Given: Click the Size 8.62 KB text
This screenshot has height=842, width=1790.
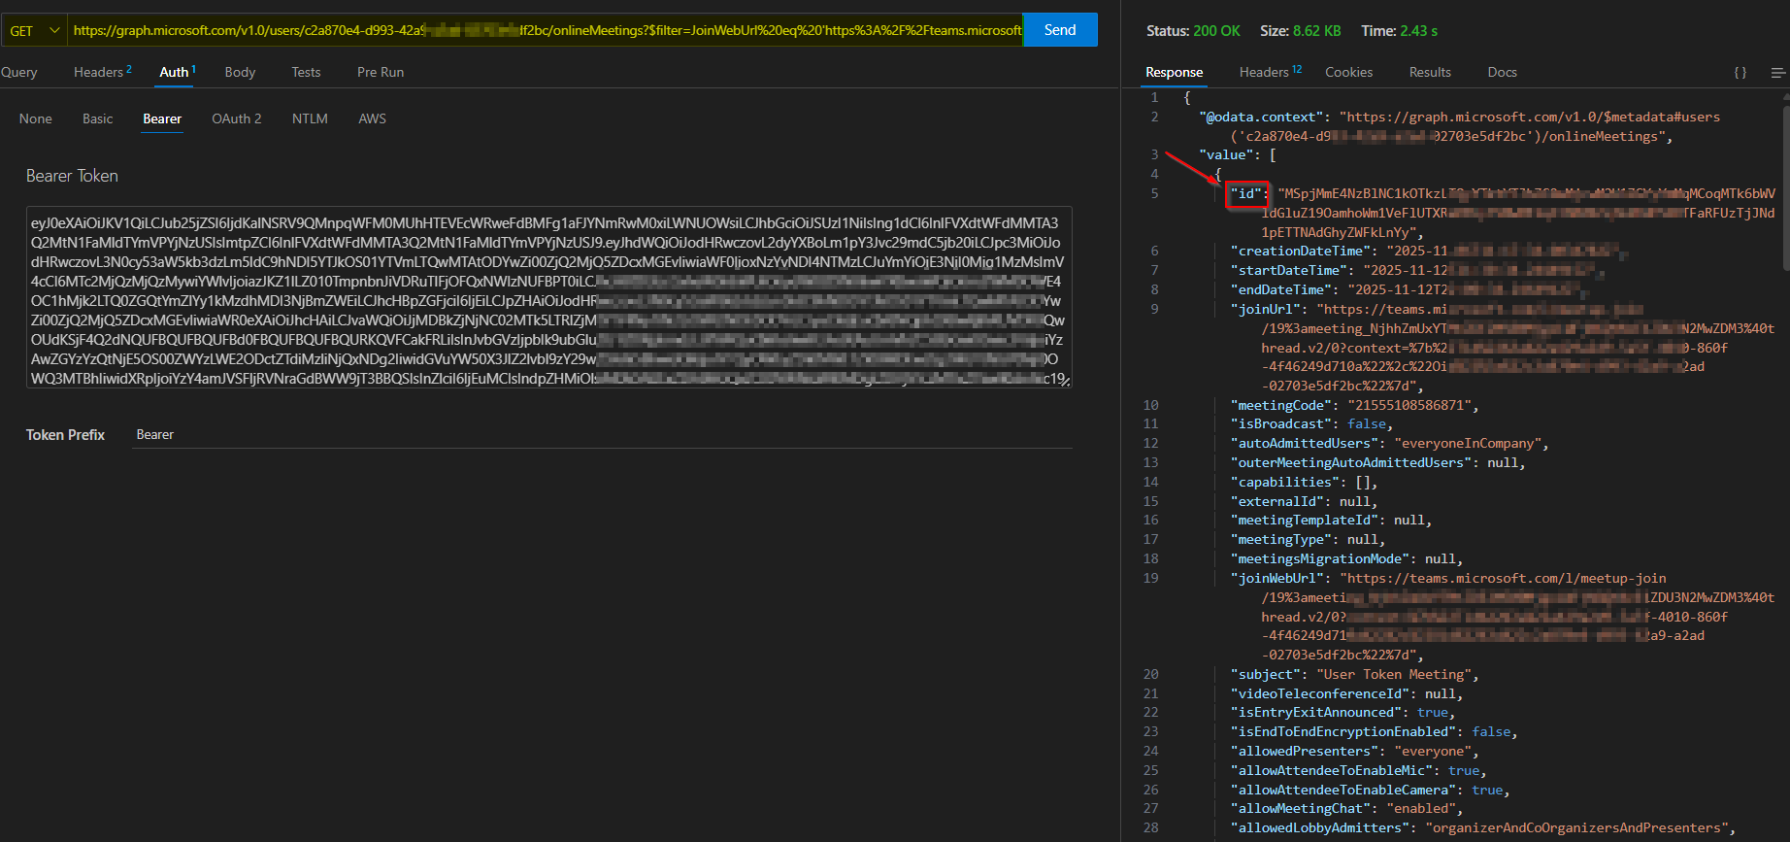Looking at the screenshot, I should [x=1300, y=31].
